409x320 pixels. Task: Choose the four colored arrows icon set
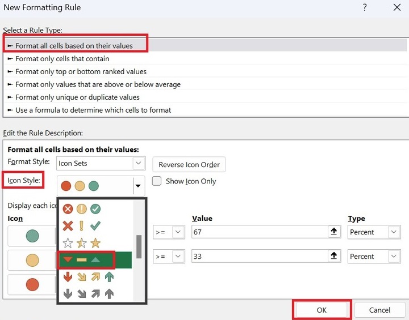click(x=88, y=277)
